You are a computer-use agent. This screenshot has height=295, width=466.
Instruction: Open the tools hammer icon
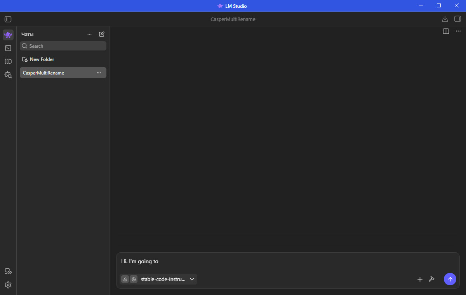pos(431,279)
